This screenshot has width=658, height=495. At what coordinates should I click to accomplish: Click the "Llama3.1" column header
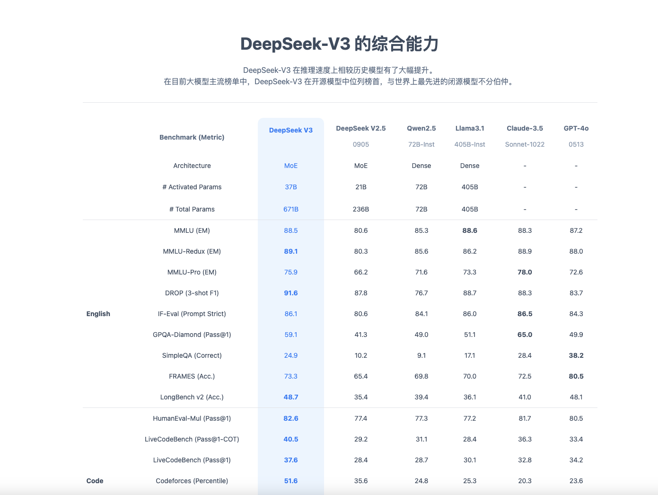click(x=470, y=128)
